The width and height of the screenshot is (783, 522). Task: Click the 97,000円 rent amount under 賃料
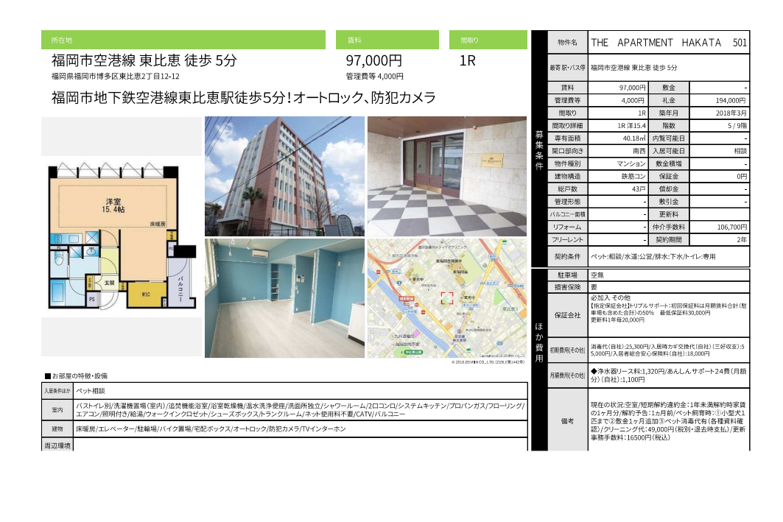point(374,61)
